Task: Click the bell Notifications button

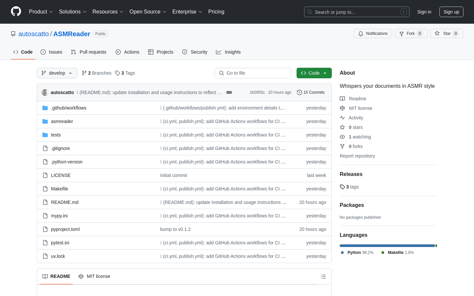Action: tap(373, 34)
